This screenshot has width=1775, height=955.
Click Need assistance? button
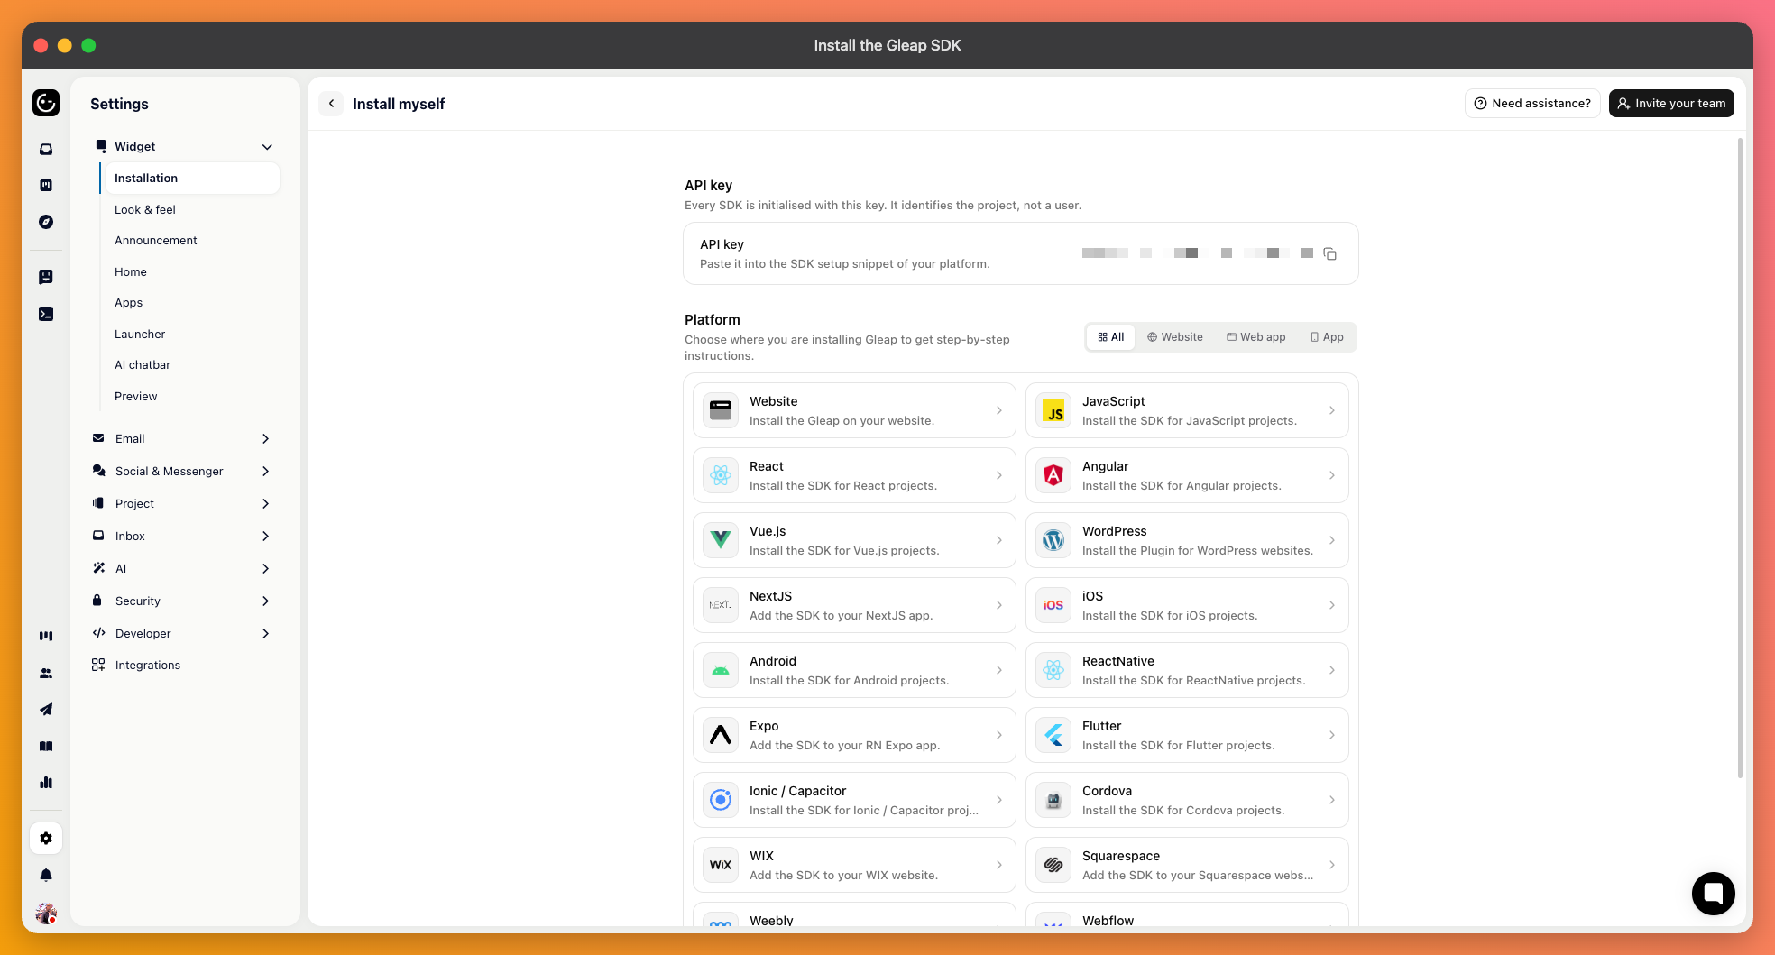(x=1532, y=104)
